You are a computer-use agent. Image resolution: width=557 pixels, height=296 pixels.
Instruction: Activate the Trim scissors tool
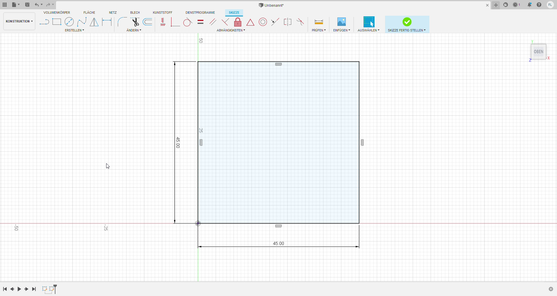click(135, 22)
